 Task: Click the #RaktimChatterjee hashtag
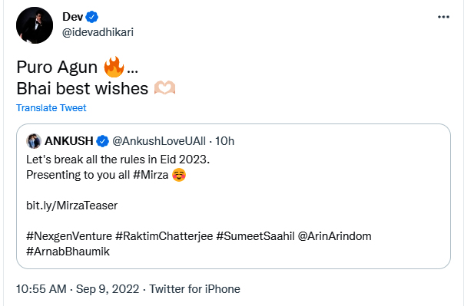click(164, 236)
